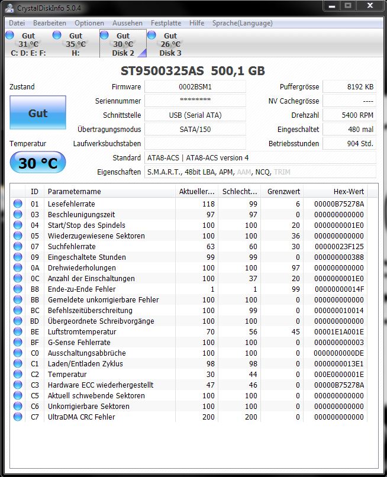Select the H: disk tab
This screenshot has width=387, height=477.
(x=76, y=44)
